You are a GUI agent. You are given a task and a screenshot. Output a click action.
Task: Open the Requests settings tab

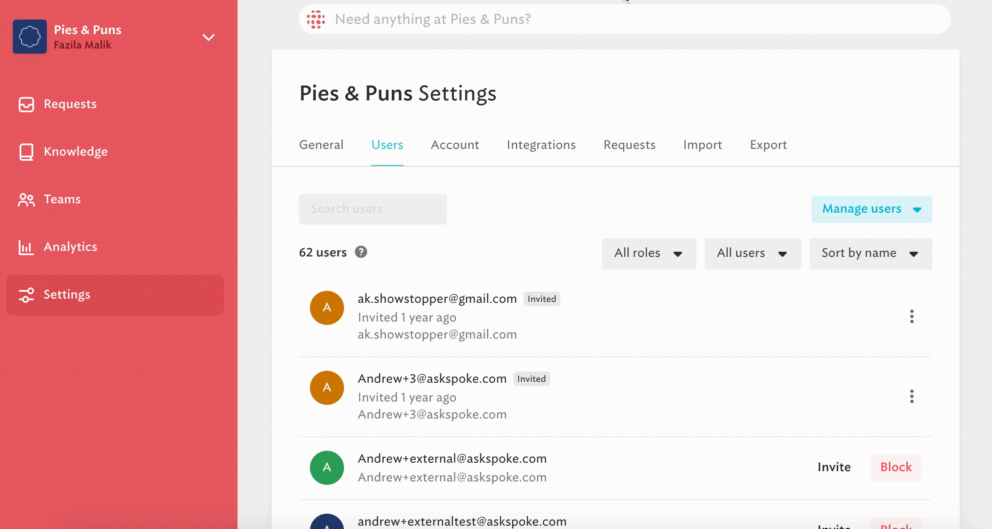(629, 145)
